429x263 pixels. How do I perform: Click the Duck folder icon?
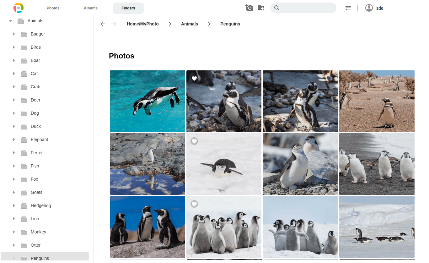click(x=24, y=127)
